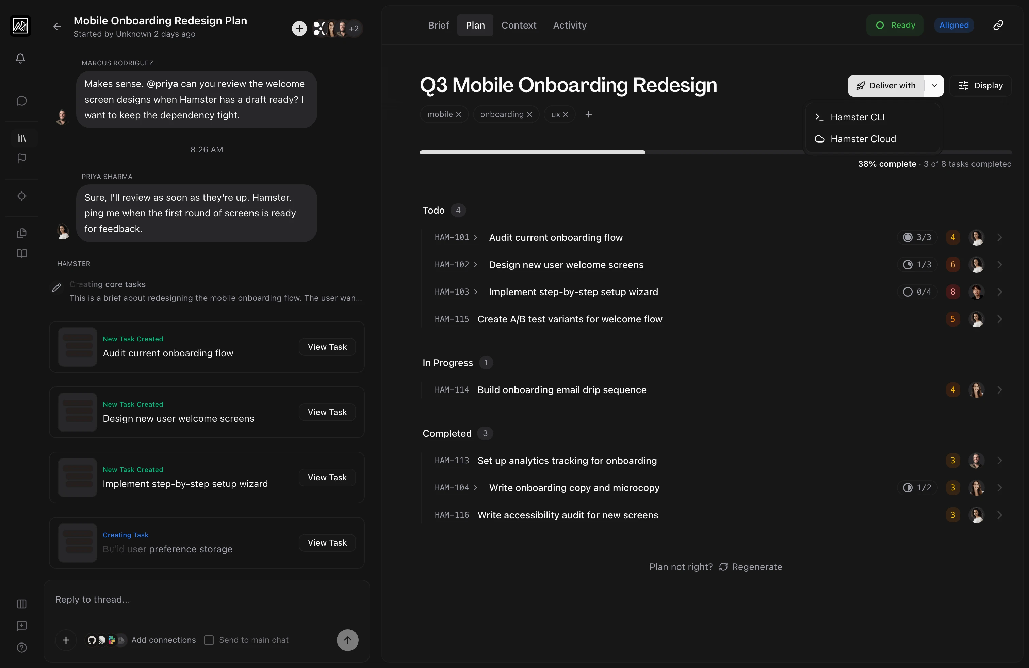Open the chat bubble icon in sidebar

(x=21, y=101)
